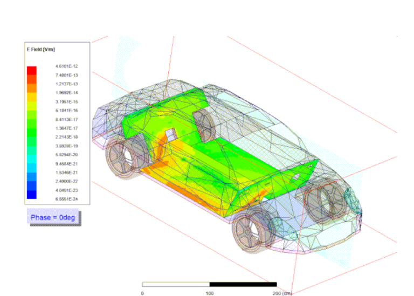This screenshot has height=296, width=414.
Task: Click the black segment of scale bar
Action: click(x=243, y=284)
